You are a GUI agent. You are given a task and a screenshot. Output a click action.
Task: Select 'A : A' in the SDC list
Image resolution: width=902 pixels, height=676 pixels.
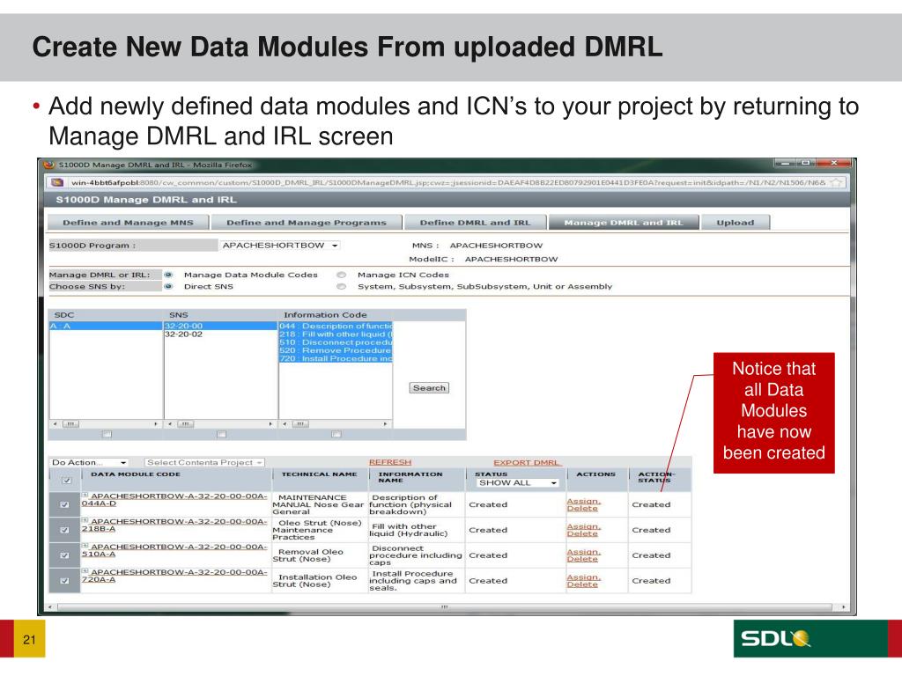(106, 326)
